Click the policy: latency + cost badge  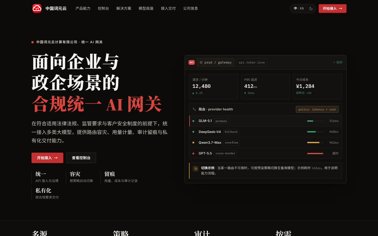317,109
